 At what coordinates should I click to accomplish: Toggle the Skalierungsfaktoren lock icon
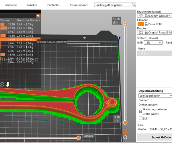point(140,112)
